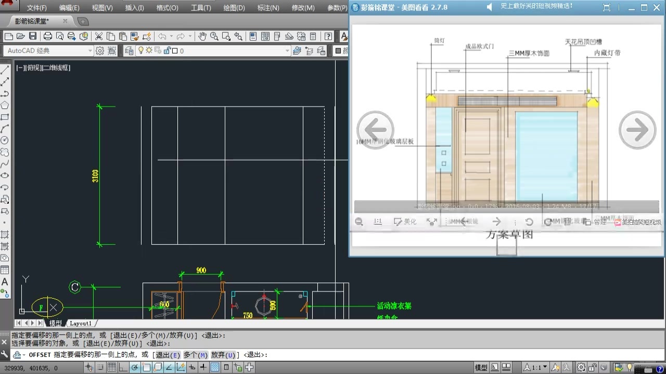Close the 彭箭铭课堂 drawing tab
This screenshot has width=666, height=374.
tap(65, 21)
